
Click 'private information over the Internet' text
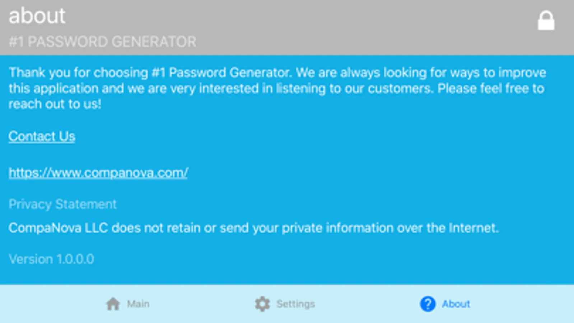pyautogui.click(x=390, y=228)
